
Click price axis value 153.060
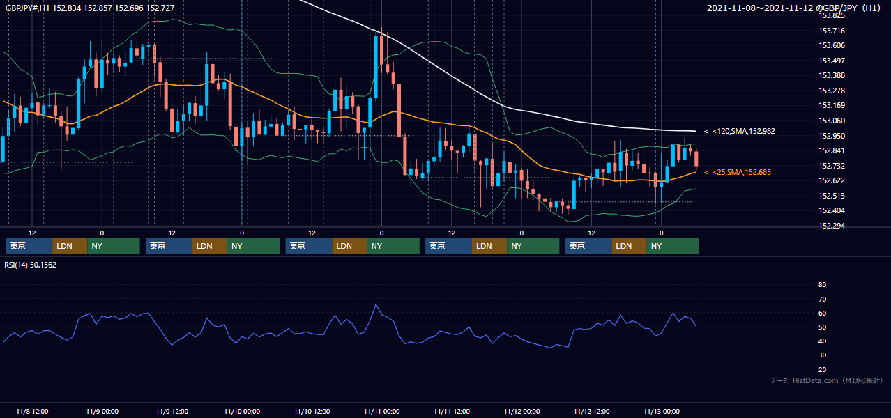pyautogui.click(x=831, y=121)
